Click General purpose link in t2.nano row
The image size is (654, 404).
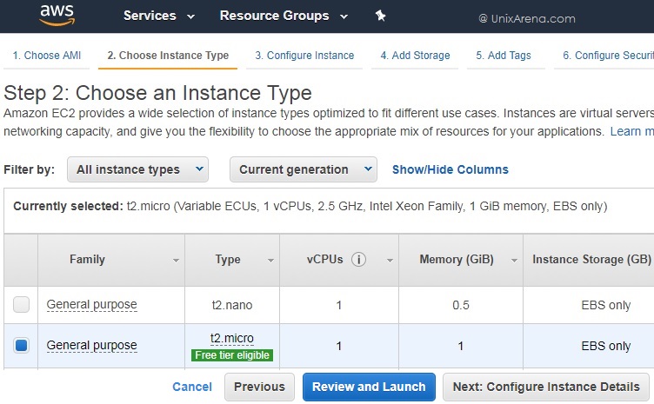pos(92,305)
